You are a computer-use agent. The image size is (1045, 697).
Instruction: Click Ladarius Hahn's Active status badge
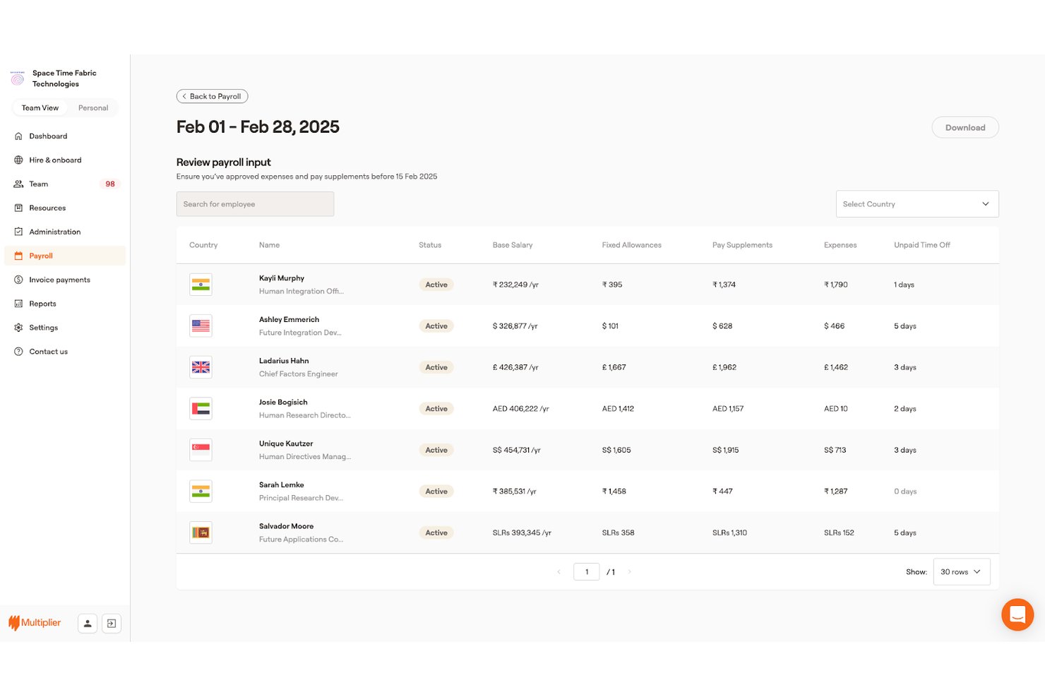436,367
